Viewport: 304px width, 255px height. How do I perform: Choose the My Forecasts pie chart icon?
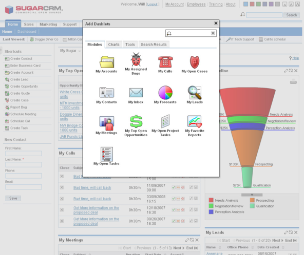[165, 92]
